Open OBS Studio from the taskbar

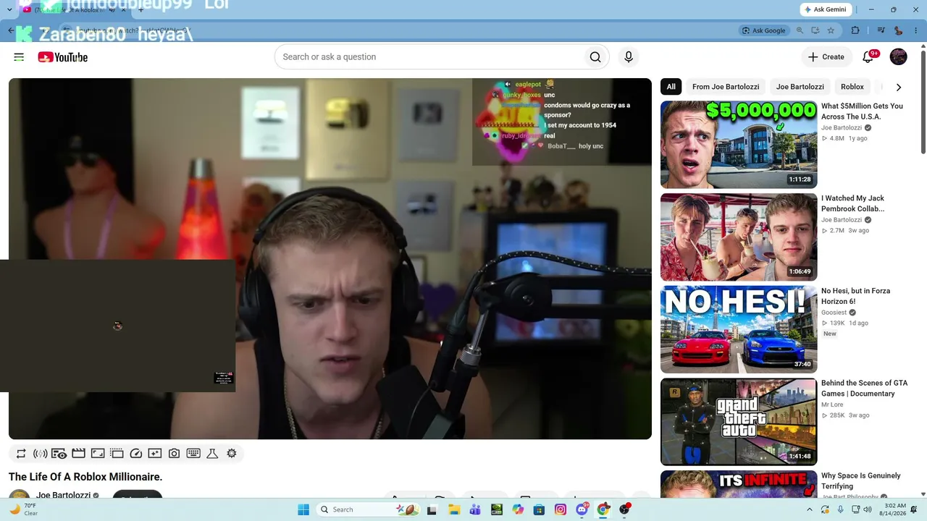[x=624, y=509]
